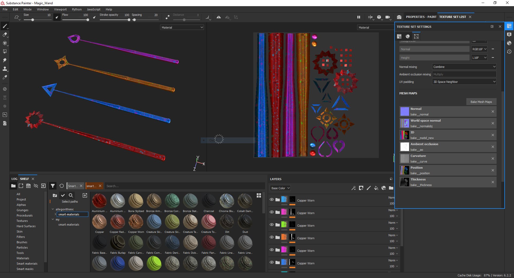514x278 pixels.
Task: Switch to the Properties - Paint tab
Action: [421, 17]
